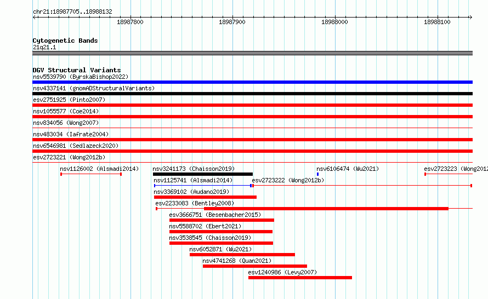This screenshot has width=488, height=299.
Task: Click ruler position 18987900
Action: 232,22
